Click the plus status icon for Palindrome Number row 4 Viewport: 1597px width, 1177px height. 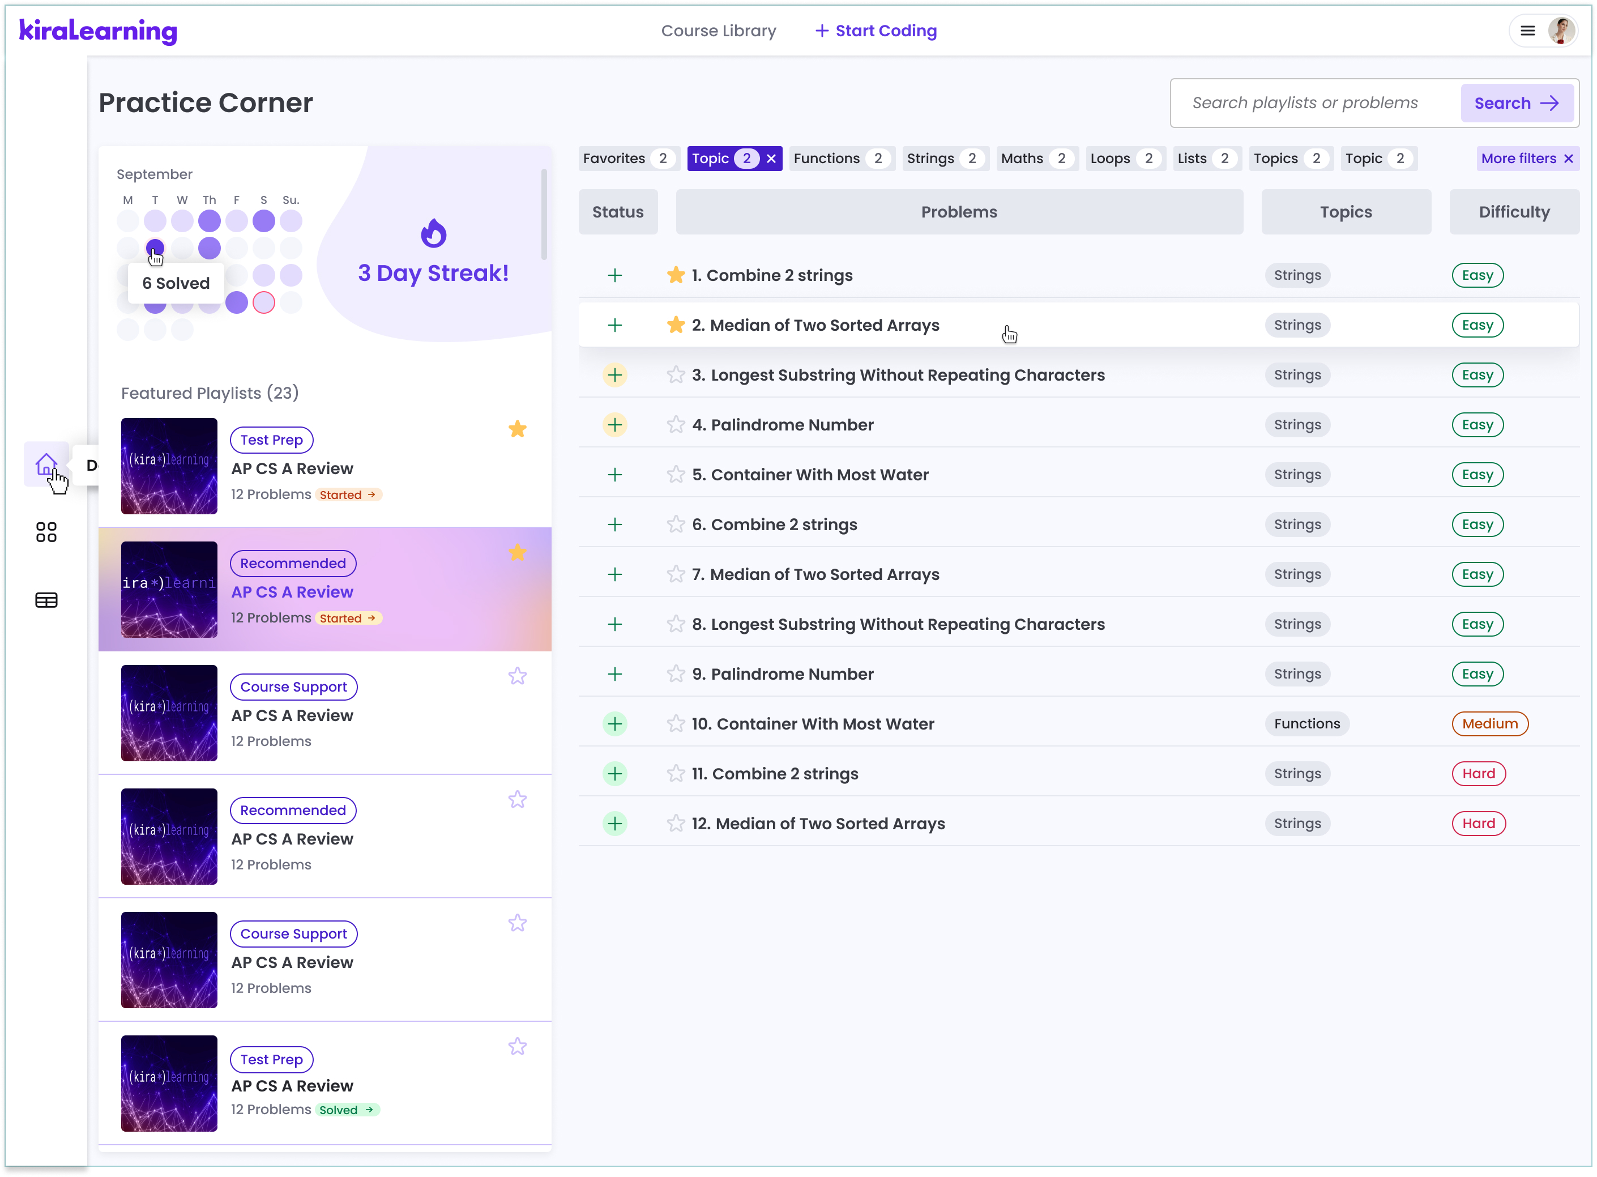point(614,425)
